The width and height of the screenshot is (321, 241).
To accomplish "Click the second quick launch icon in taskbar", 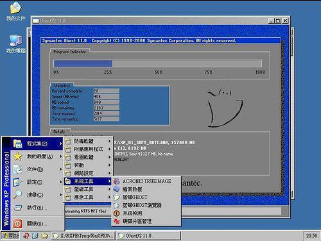I will click(35, 236).
